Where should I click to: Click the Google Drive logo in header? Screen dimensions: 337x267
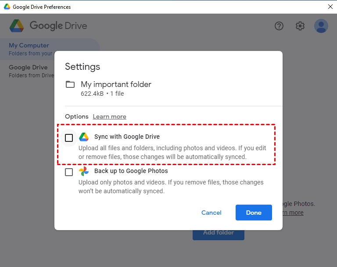click(17, 26)
